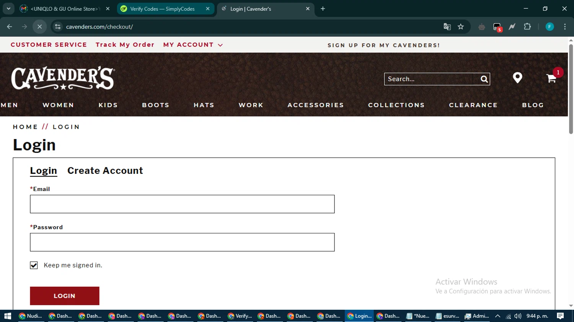Open Track My Order link
The width and height of the screenshot is (574, 322).
pyautogui.click(x=125, y=45)
